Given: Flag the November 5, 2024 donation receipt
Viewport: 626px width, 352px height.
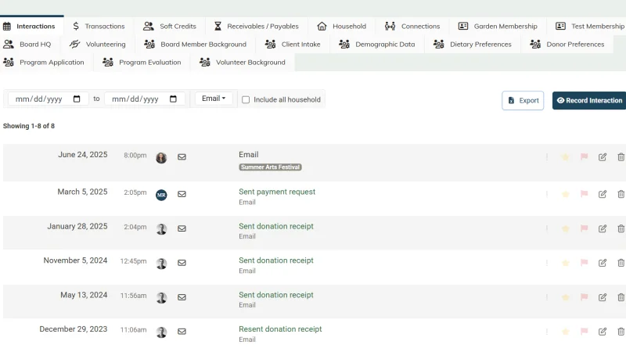Looking at the screenshot, I should (x=584, y=263).
